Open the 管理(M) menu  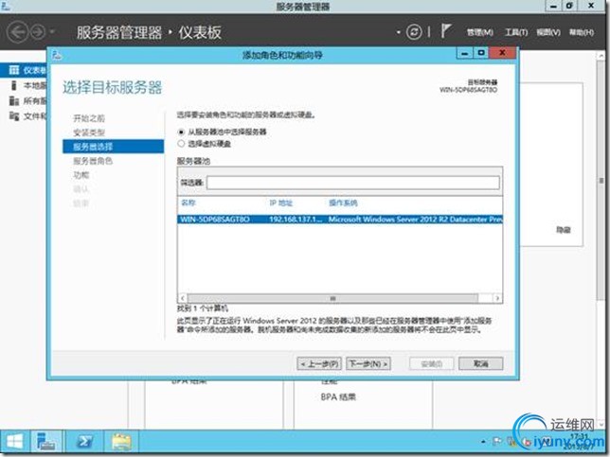click(479, 32)
